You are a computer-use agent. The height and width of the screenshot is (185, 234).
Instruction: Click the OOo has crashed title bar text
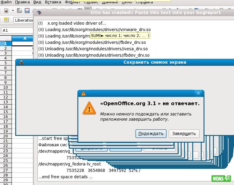tap(155, 12)
